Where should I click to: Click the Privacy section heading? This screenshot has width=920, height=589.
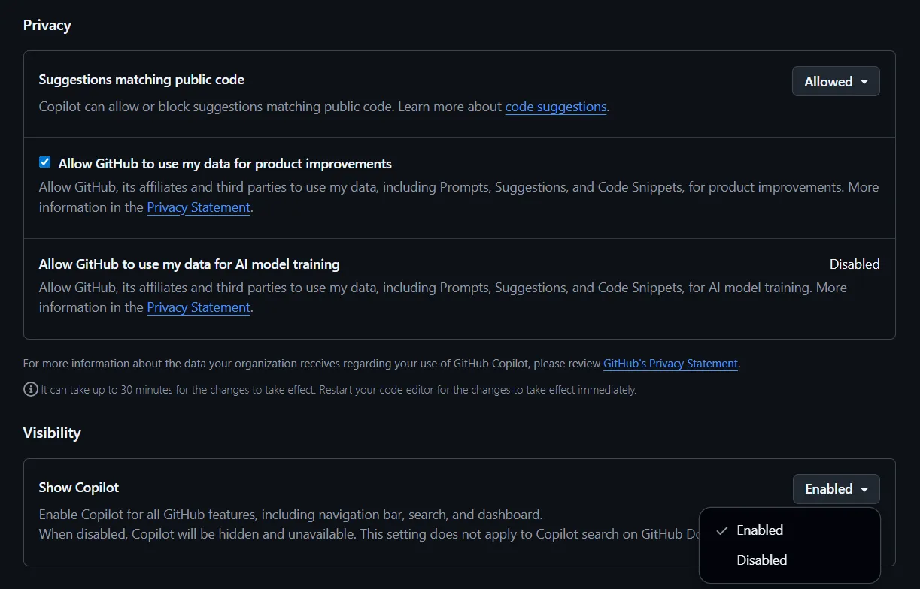coord(47,25)
